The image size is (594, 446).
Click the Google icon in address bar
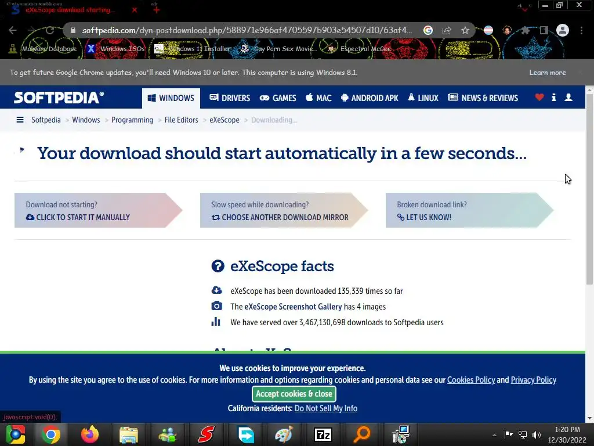[x=428, y=30]
